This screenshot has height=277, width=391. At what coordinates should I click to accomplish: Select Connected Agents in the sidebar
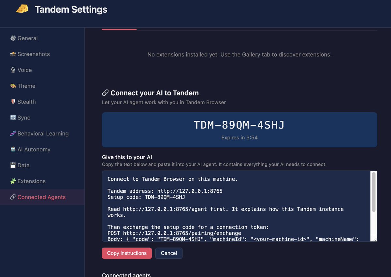click(42, 197)
